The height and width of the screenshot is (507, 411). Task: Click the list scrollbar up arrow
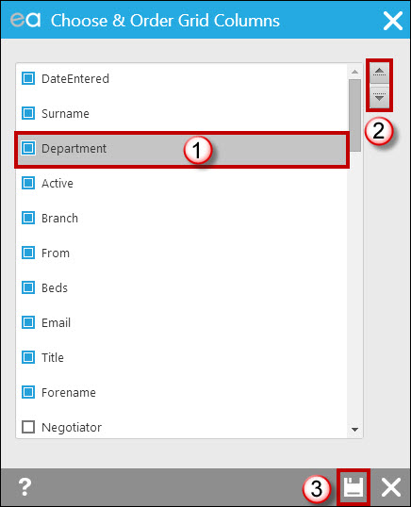(x=354, y=72)
